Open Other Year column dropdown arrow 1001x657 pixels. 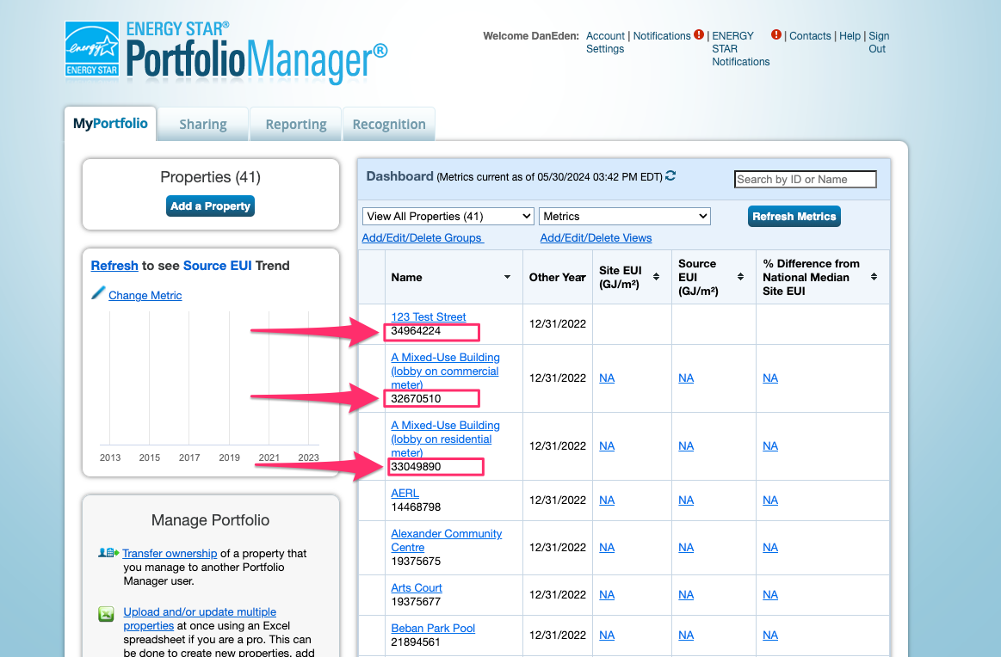(582, 278)
